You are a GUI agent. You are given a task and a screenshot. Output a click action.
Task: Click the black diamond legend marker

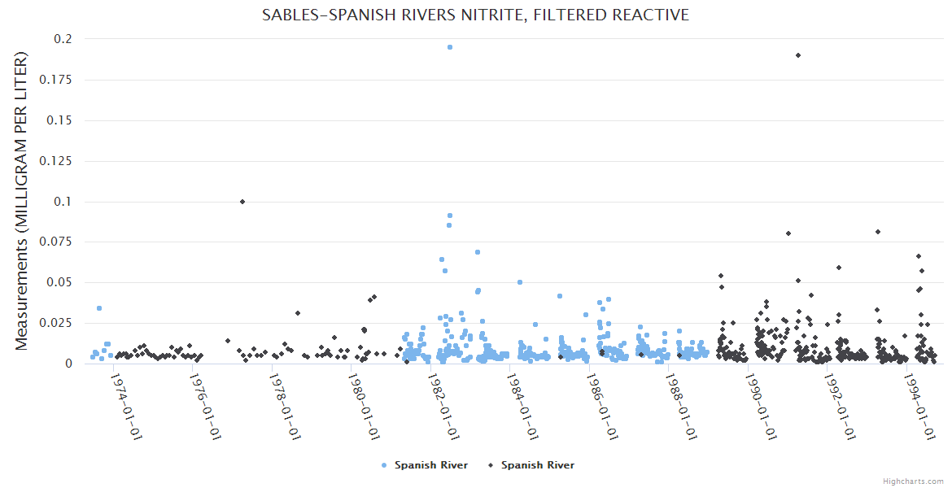click(490, 465)
